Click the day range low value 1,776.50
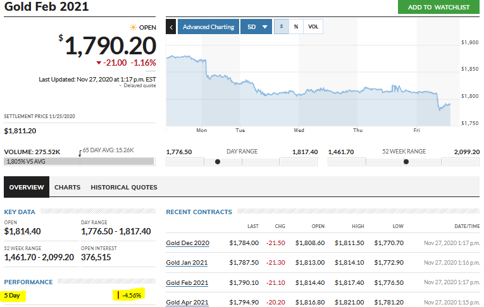Screen dimensions: 484x307 tap(178, 152)
